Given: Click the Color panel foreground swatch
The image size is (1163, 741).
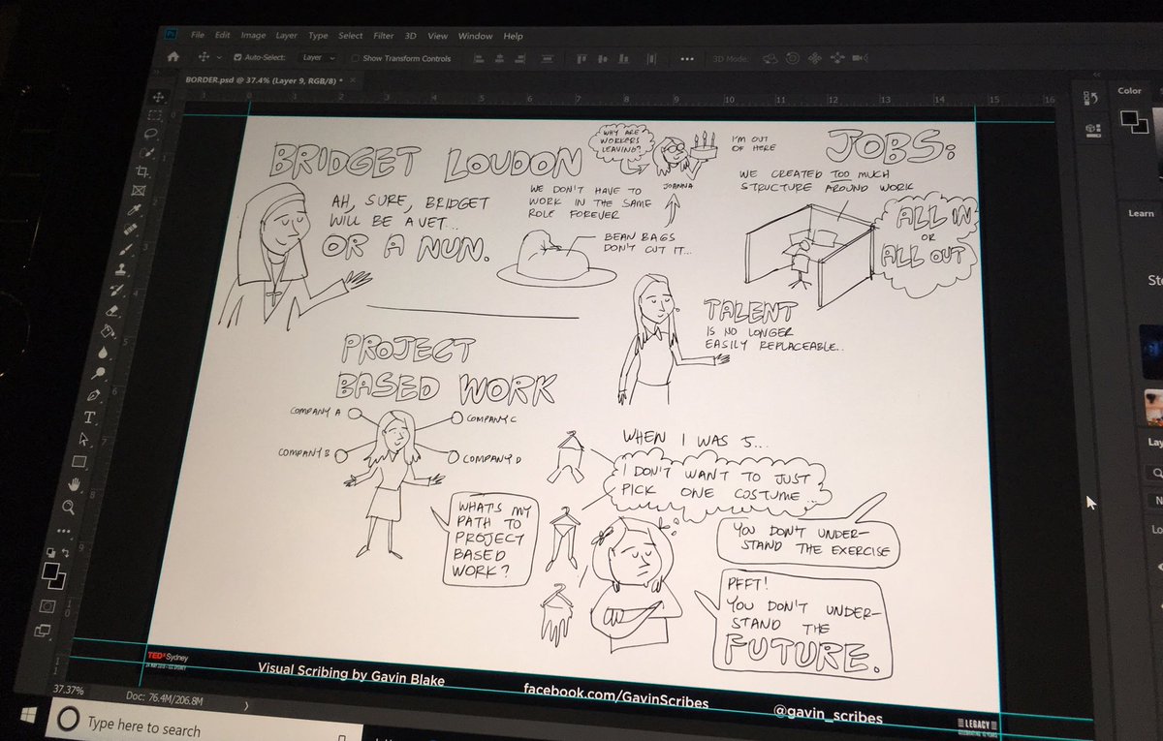Looking at the screenshot, I should [x=1129, y=116].
